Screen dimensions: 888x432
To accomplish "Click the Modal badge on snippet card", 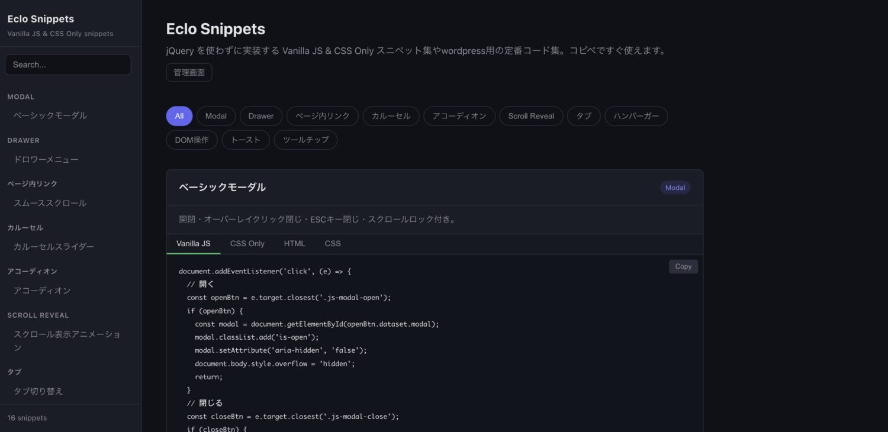I will pyautogui.click(x=675, y=188).
